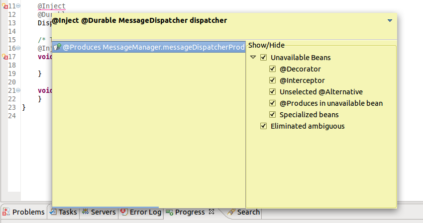Toggle @Produces in unavailable bean checkbox

click(273, 103)
